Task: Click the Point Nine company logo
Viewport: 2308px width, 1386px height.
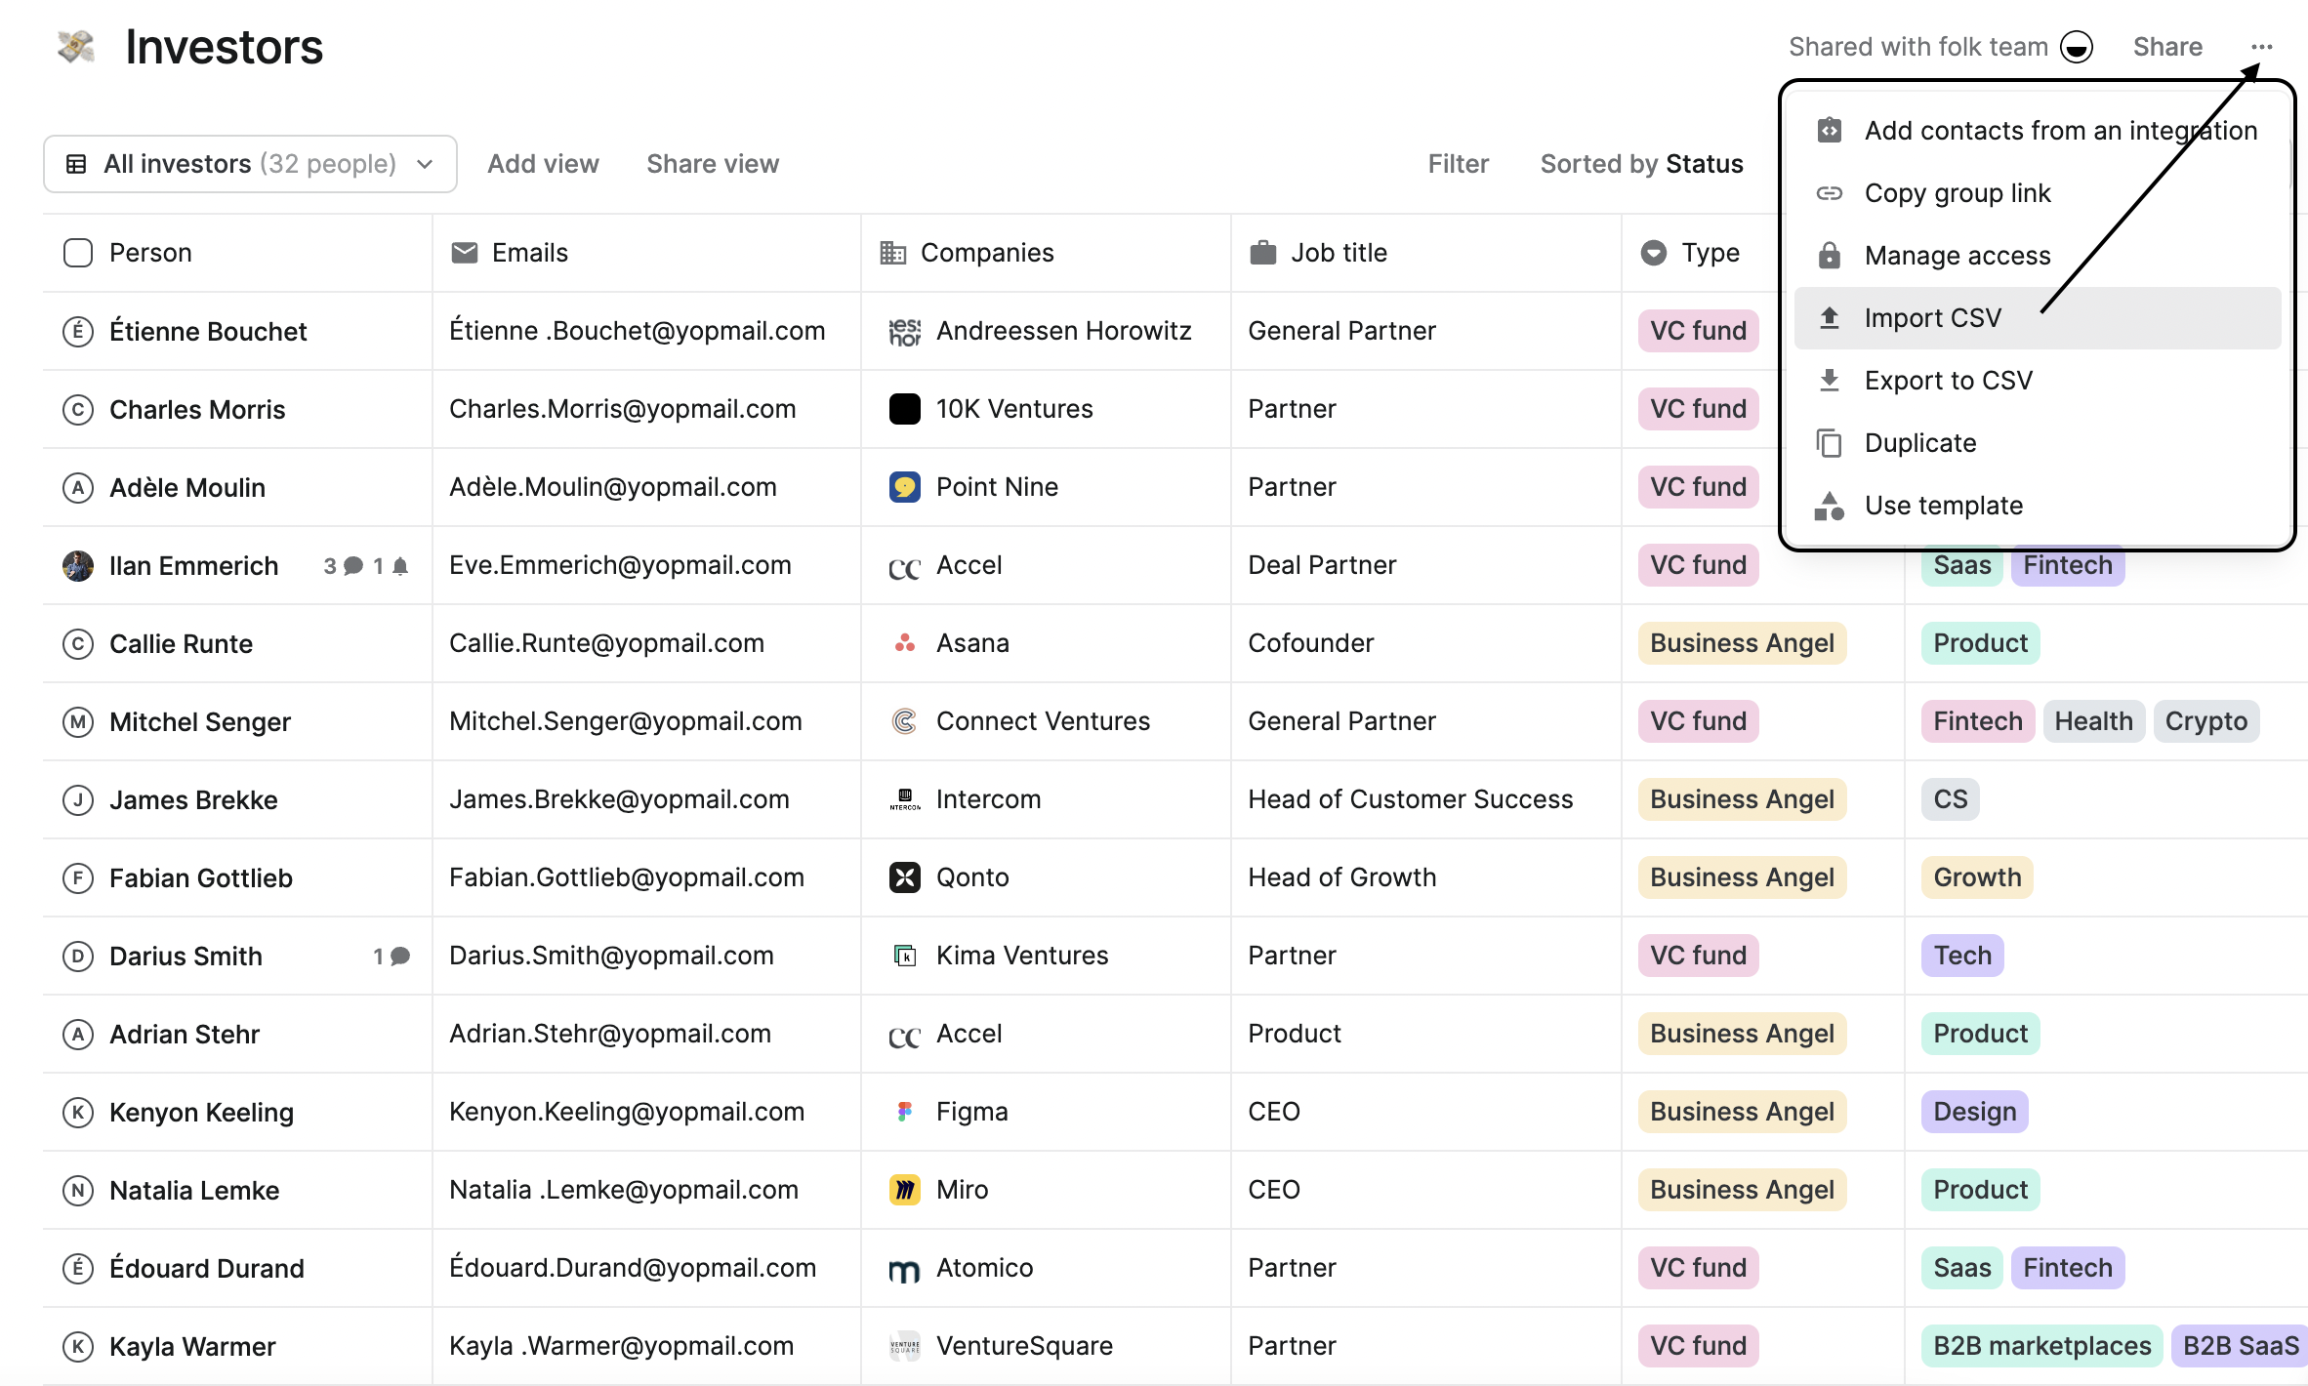Action: [904, 487]
